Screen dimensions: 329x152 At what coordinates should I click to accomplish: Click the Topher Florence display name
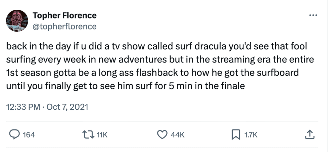pos(64,15)
